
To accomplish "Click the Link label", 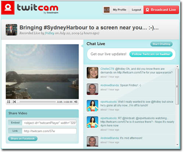I will click(x=15, y=131).
